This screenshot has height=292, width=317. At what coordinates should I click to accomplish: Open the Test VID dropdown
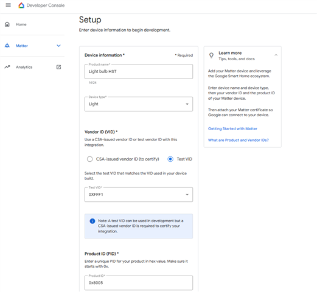(x=139, y=195)
